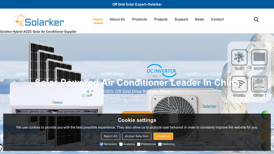Open the Support menu item

point(181,20)
